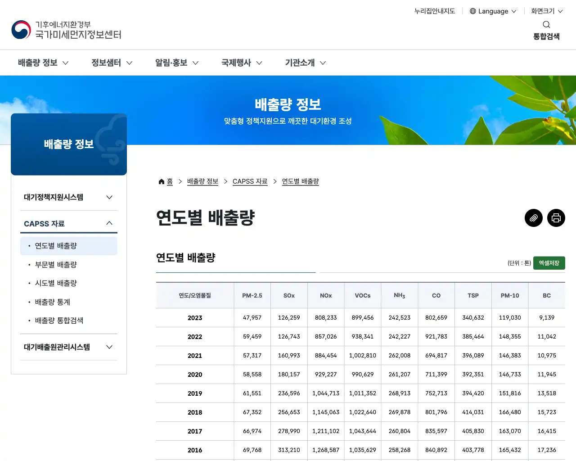The height and width of the screenshot is (461, 576).
Task: Click 홈 breadcrumb link
Action: coord(170,181)
